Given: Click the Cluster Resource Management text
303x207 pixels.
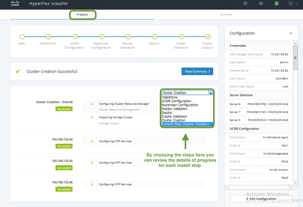Looking at the screenshot, I should click(119, 109).
